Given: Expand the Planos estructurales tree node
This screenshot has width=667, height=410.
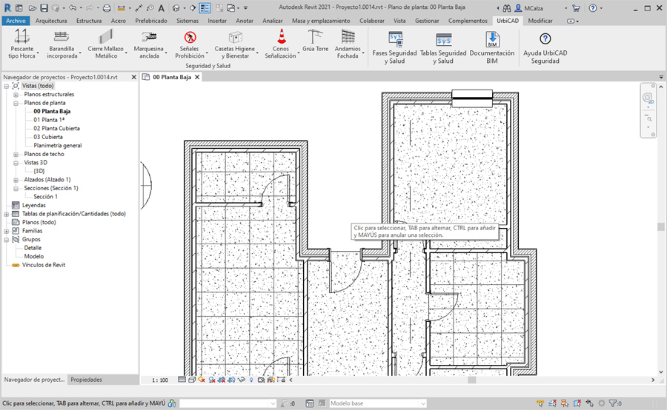Looking at the screenshot, I should pos(16,95).
